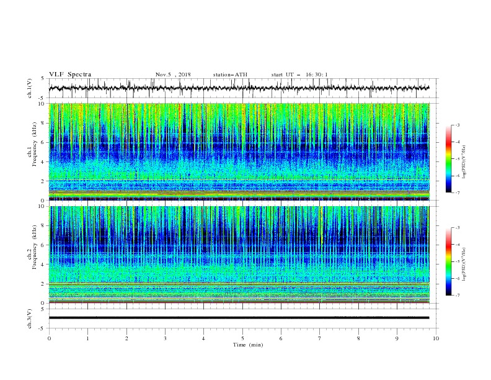Click the "Time (min)" axis label
Screen dimensions: 491x380
click(248, 345)
